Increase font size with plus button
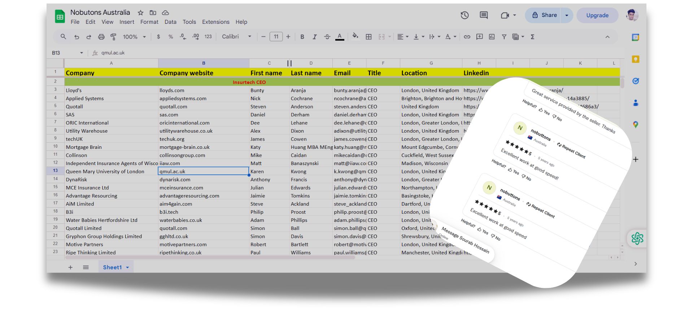The height and width of the screenshot is (311, 693). point(288,37)
